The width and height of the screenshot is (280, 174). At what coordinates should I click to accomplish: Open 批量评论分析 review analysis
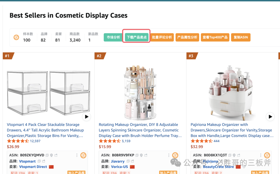pyautogui.click(x=162, y=37)
